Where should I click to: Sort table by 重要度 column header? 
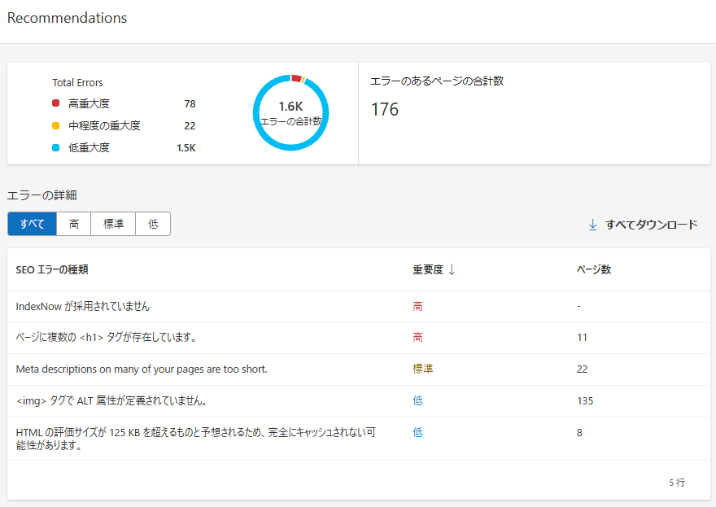[x=427, y=269]
